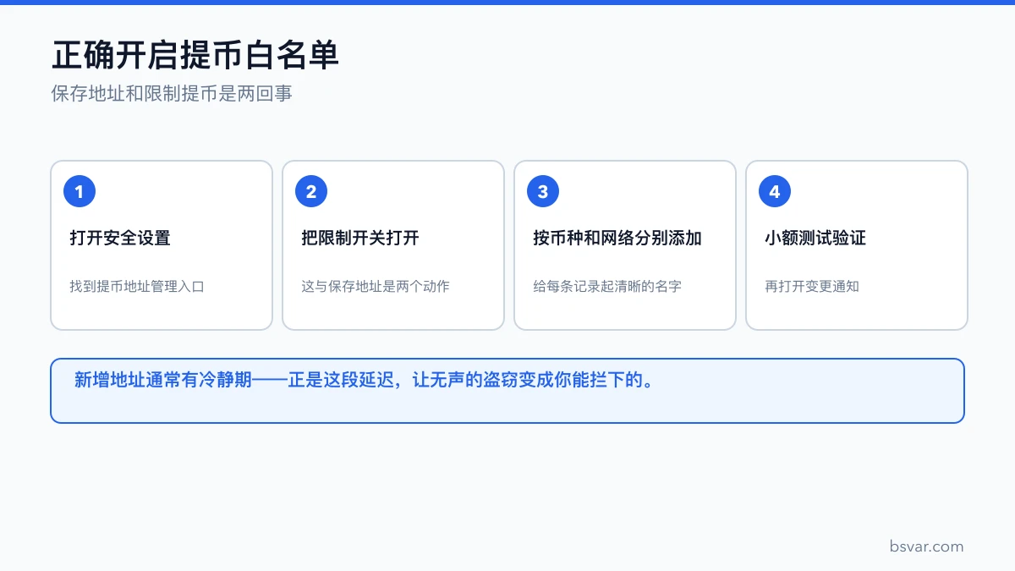The height and width of the screenshot is (571, 1015).
Task: Click the bsvar.com footer text
Action: click(x=926, y=546)
